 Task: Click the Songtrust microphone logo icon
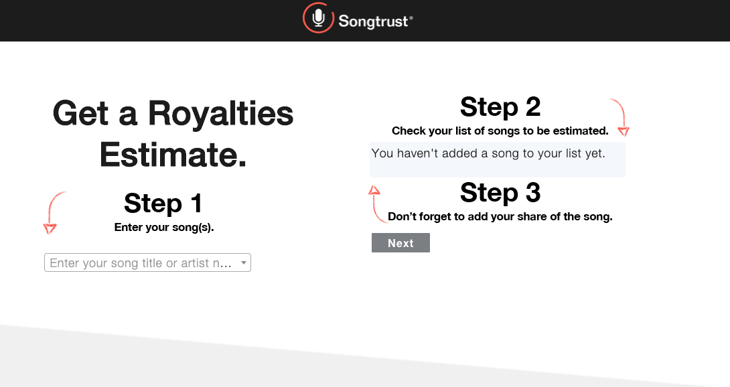pos(318,18)
